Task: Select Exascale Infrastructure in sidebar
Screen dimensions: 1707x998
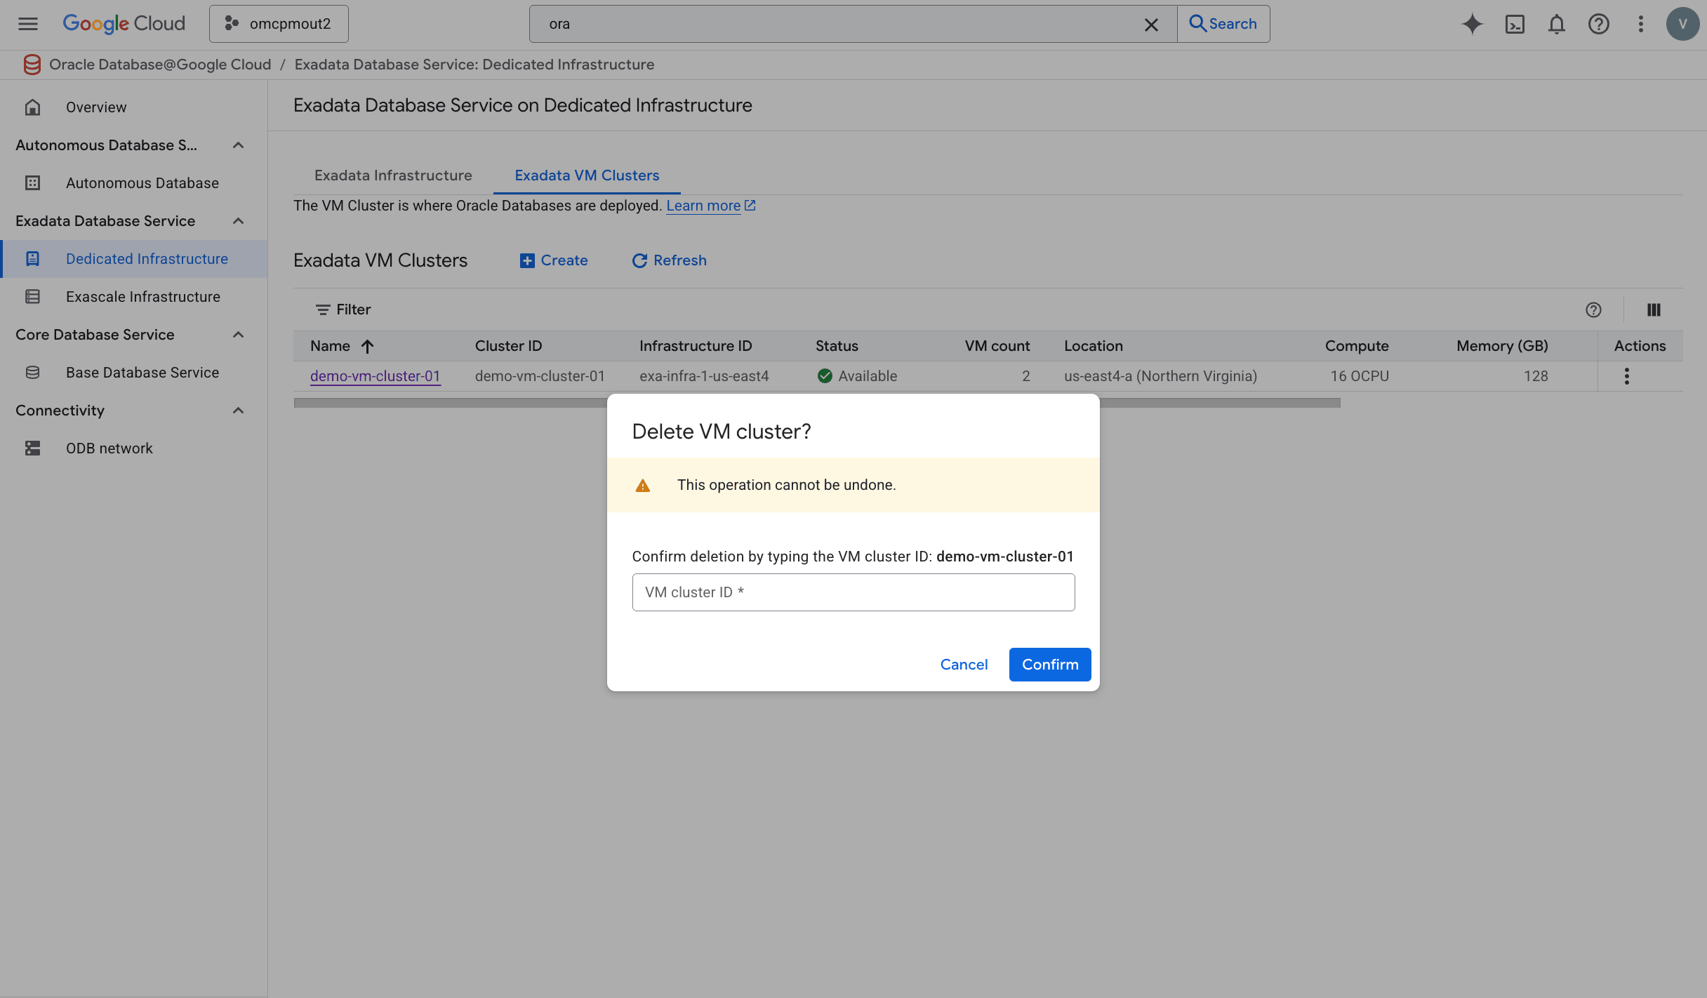Action: [142, 297]
